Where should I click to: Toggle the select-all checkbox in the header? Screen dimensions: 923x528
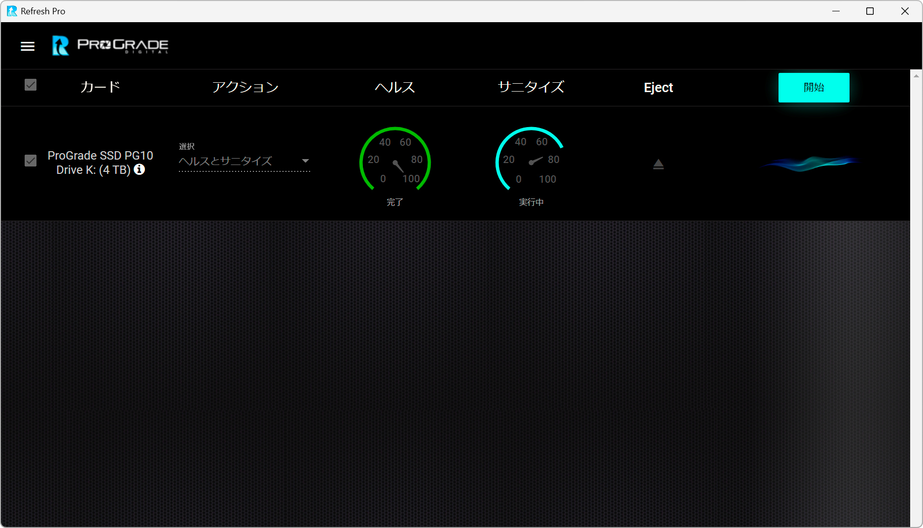(31, 85)
